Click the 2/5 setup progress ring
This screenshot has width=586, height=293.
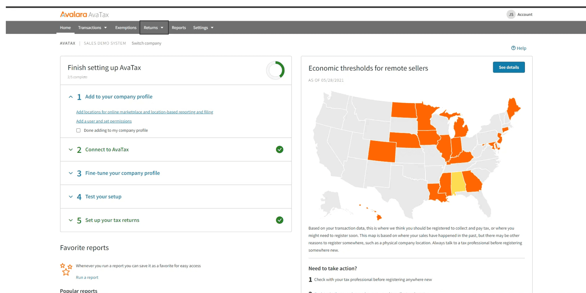275,70
